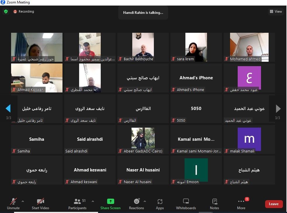Image resolution: width=287 pixels, height=213 pixels.
Task: Open the Participants list icon
Action: tap(77, 201)
